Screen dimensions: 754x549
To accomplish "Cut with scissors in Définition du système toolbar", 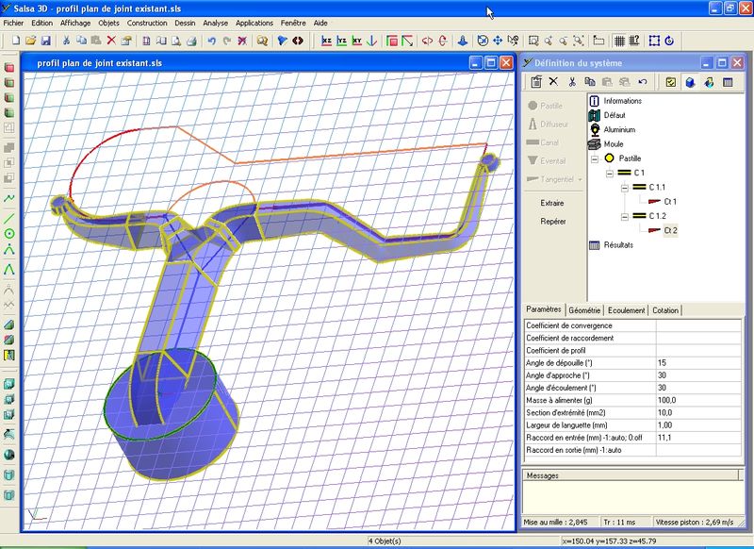I will 572,82.
